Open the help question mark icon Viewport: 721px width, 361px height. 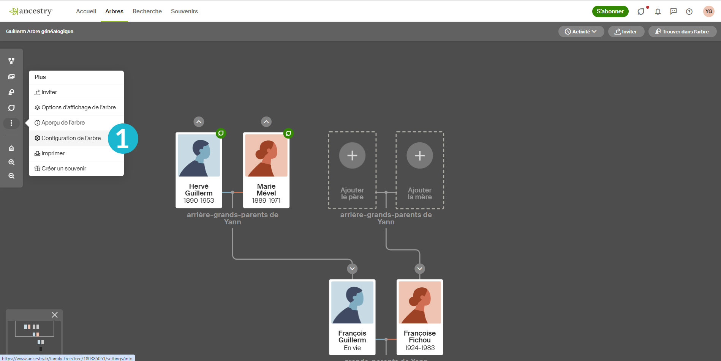[x=689, y=11]
